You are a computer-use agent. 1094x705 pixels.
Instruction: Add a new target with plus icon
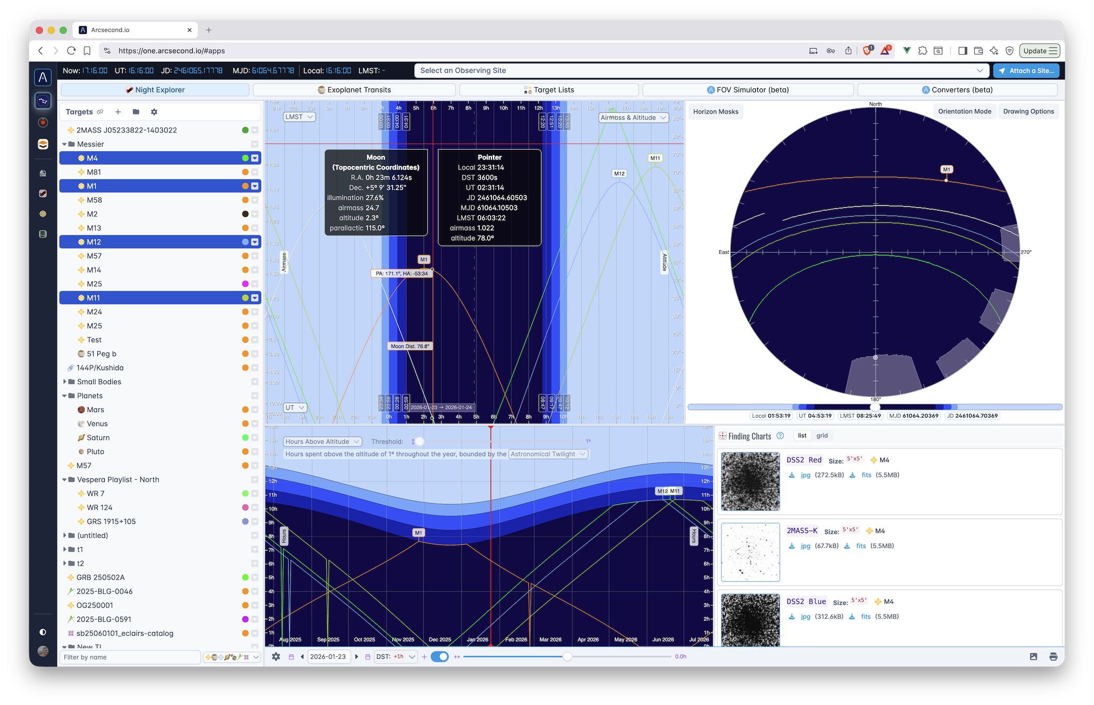click(118, 112)
